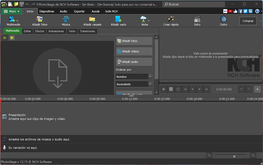
Task: Click the timeline zoom slider handle
Action: tap(234, 156)
